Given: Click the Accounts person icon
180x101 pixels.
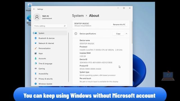Looking at the screenshot, I should [x=36, y=58].
